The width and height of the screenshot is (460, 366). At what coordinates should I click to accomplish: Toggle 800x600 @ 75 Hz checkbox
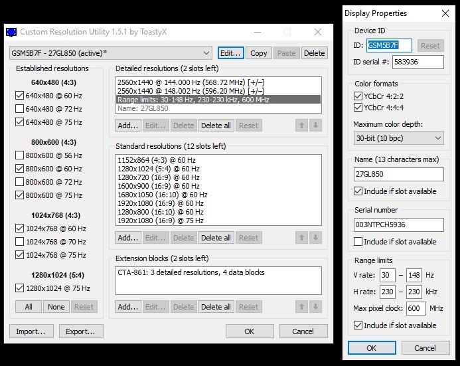[x=19, y=195]
